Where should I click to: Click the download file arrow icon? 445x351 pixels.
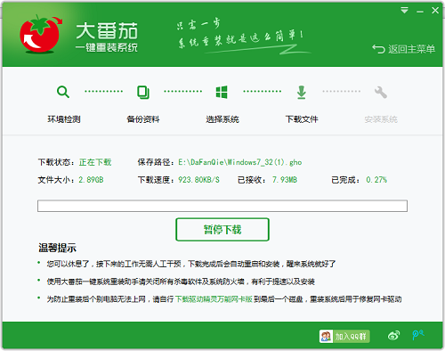coord(302,92)
